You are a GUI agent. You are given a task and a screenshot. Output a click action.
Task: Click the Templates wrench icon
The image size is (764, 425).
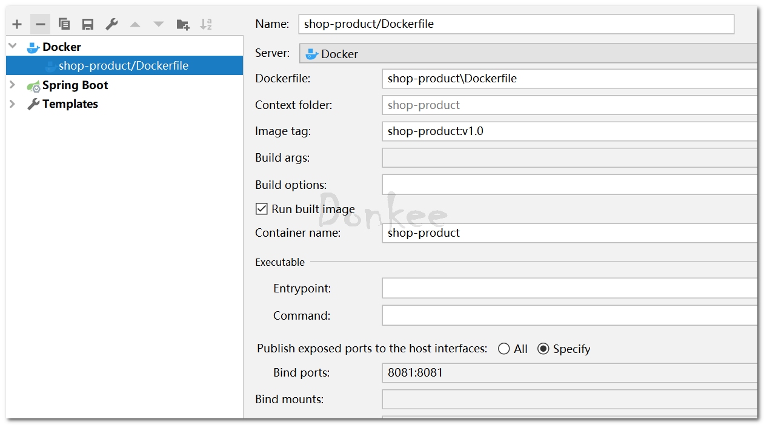point(33,104)
